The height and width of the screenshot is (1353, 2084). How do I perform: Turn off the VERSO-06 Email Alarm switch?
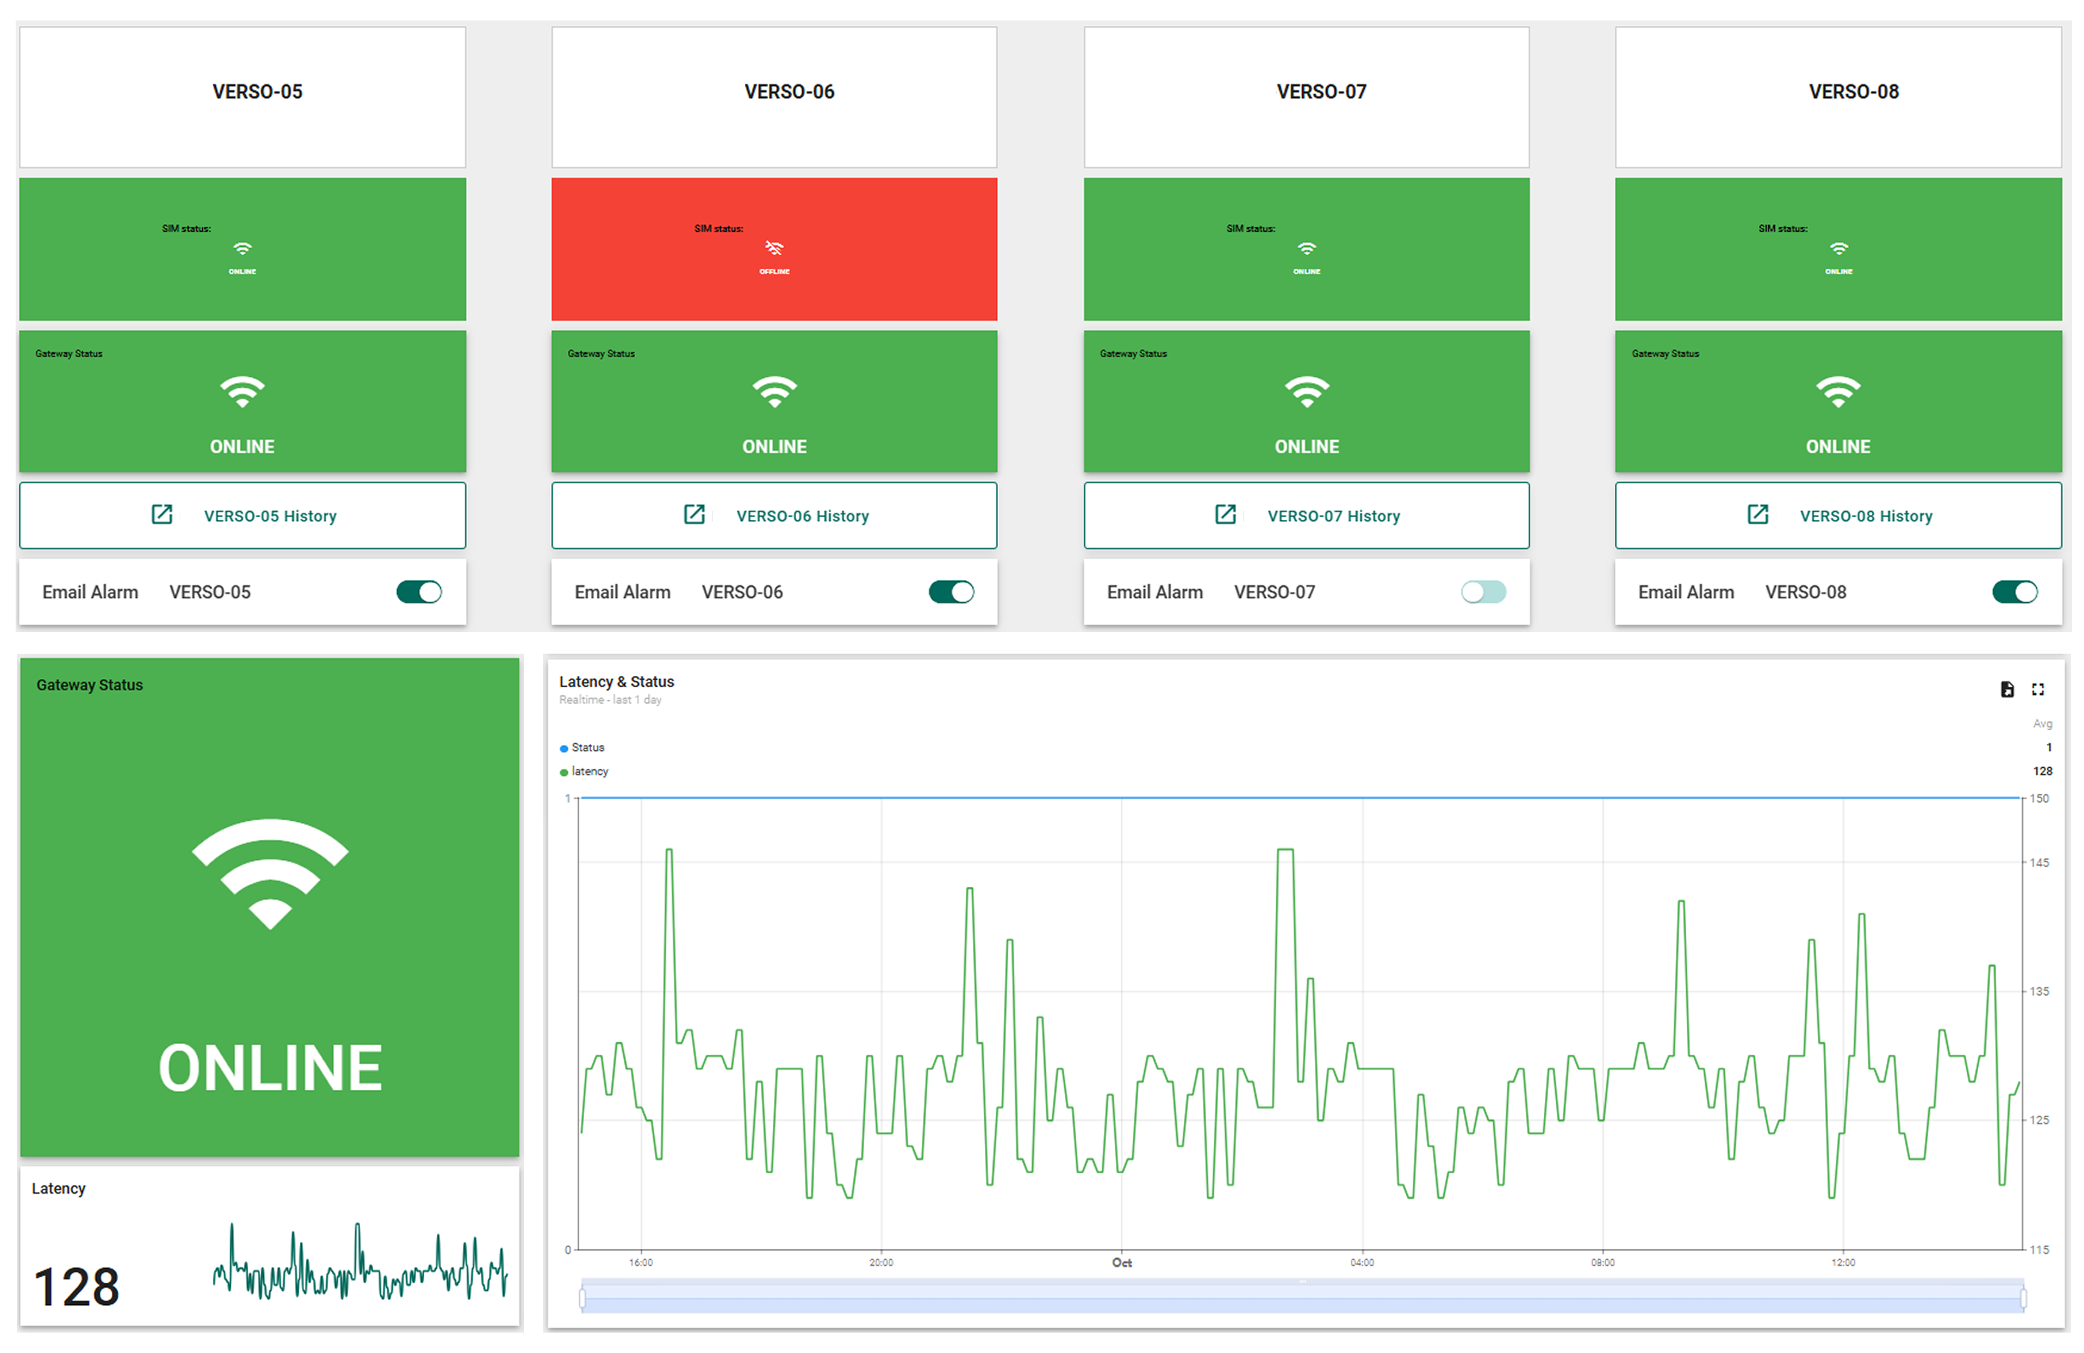[951, 592]
